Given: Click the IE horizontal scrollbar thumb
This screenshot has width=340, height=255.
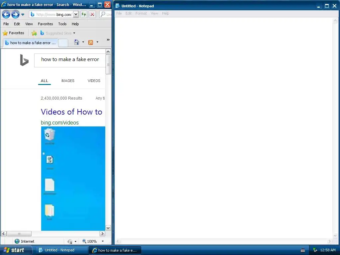Looking at the screenshot, I should (x=19, y=233).
